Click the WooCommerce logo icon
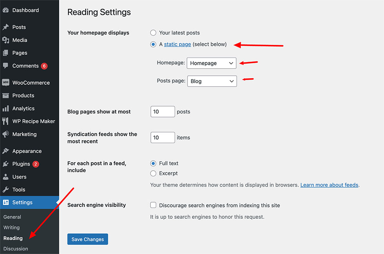Screen dimensions: 384x254 coord(6,82)
